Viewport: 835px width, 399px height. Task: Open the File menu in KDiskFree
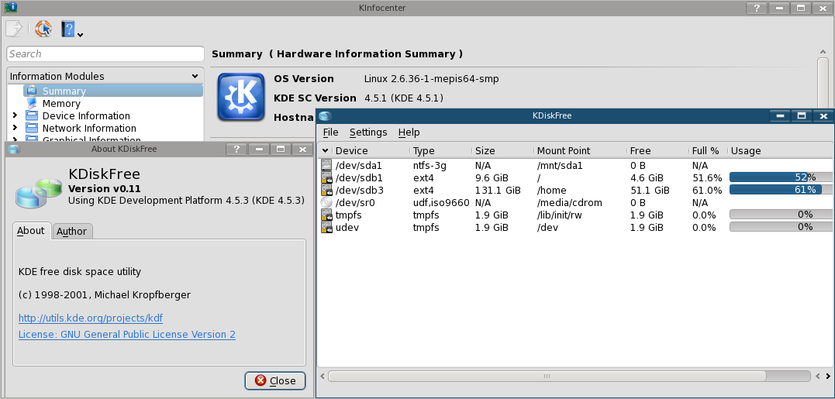click(330, 132)
